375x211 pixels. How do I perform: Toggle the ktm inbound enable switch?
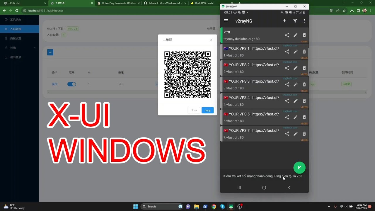click(71, 84)
